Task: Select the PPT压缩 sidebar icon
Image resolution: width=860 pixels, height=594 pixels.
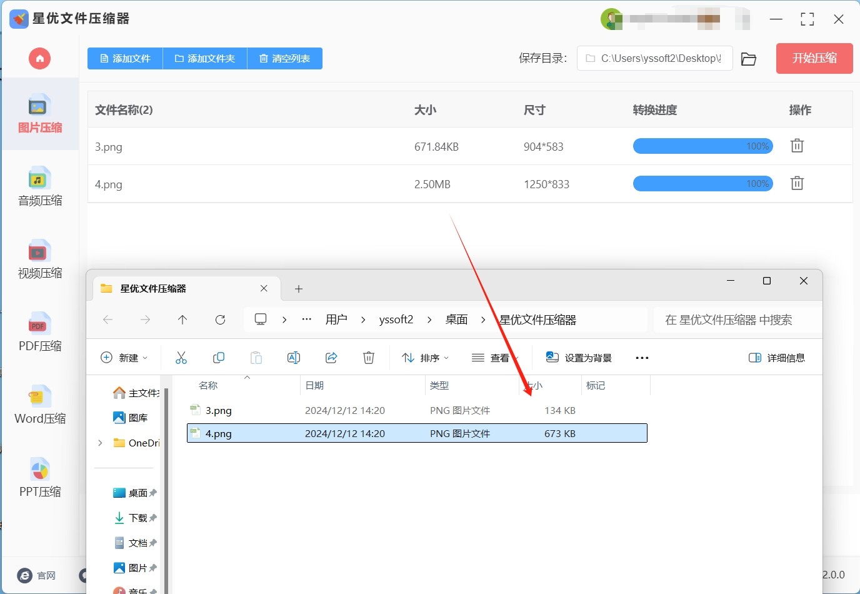Action: coord(39,478)
